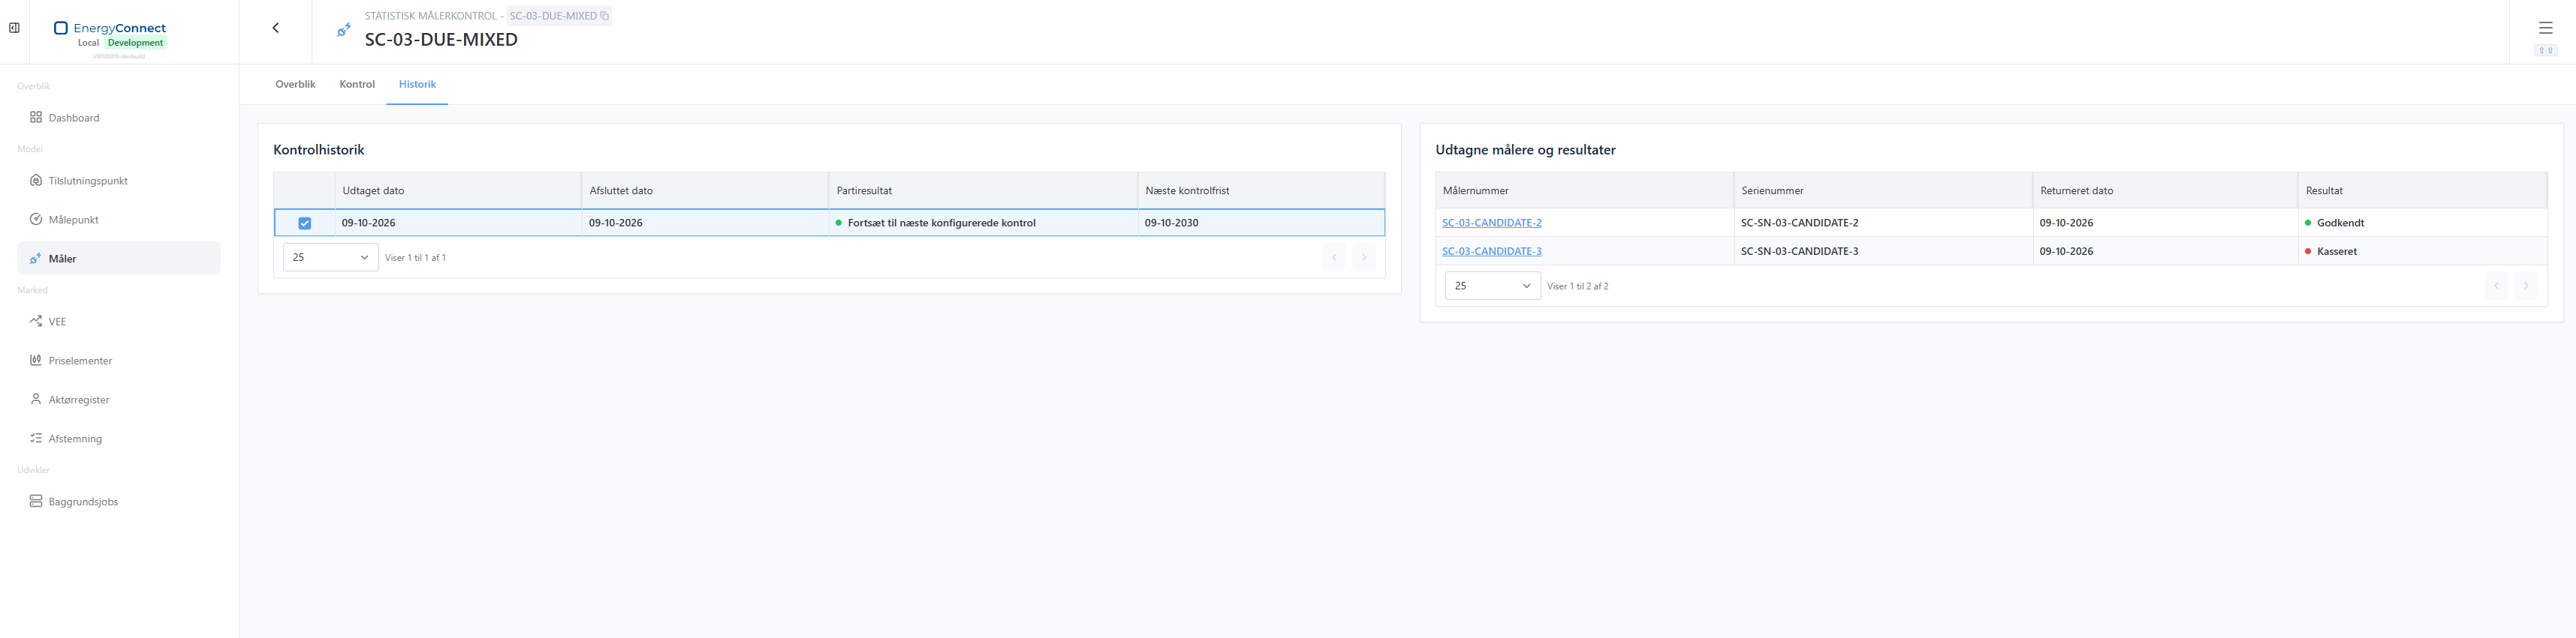Click the EnergyConnect logo
This screenshot has height=638, width=2576.
[x=110, y=28]
